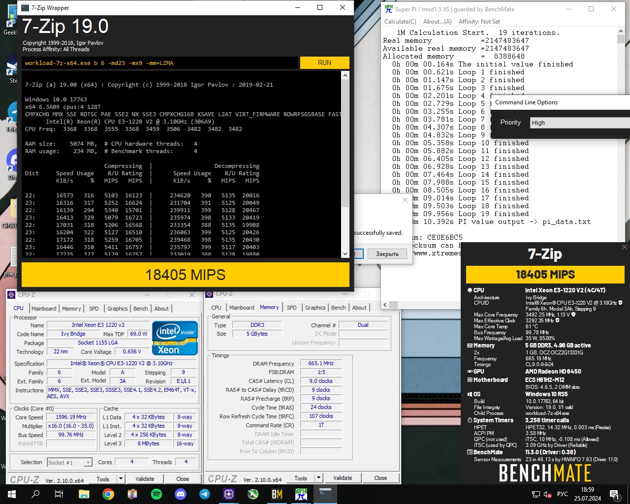Switch to Super PI taskbar icon
The width and height of the screenshot is (630, 504).
pyautogui.click(x=301, y=494)
